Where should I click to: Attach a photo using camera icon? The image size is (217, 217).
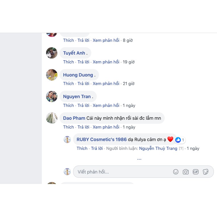pyautogui.click(x=186, y=172)
